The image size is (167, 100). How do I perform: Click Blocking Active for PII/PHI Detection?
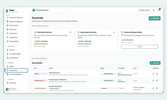(x=108, y=74)
